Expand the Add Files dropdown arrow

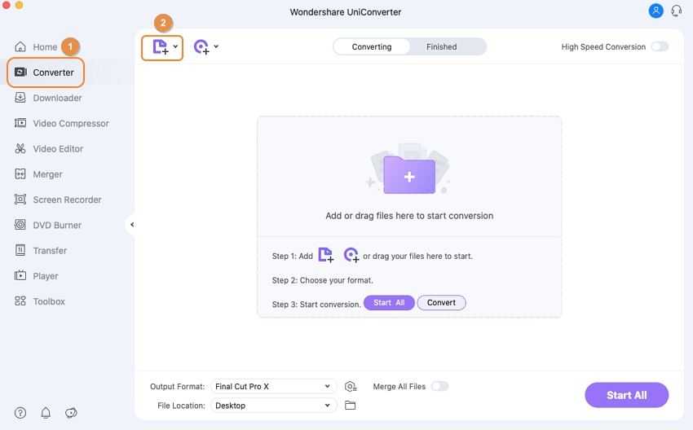tap(175, 47)
